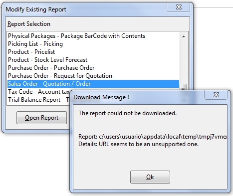Select Tax Code - Account tax row
This screenshot has height=196, width=233.
(x=38, y=92)
